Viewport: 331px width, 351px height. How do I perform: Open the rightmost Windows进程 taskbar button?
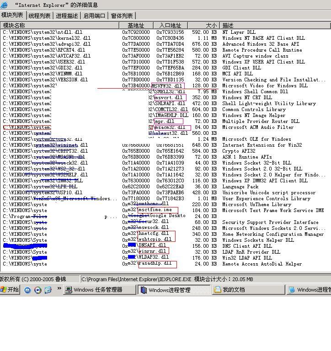click(x=309, y=290)
